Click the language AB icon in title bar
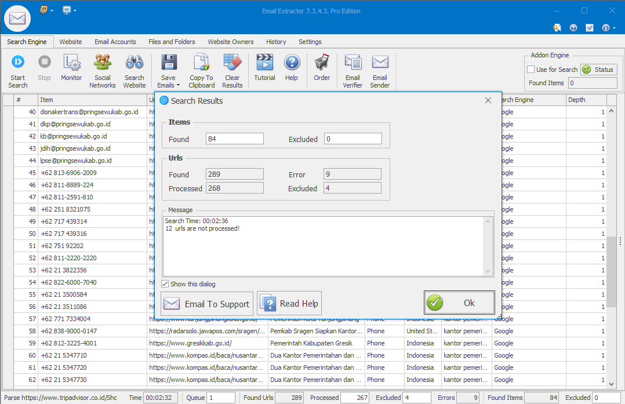The height and width of the screenshot is (404, 625). click(x=43, y=10)
